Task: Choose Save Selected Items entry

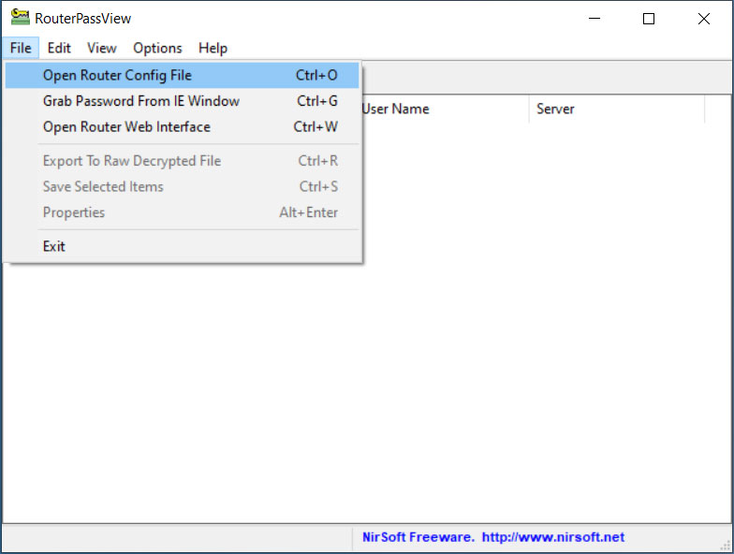Action: click(x=182, y=187)
